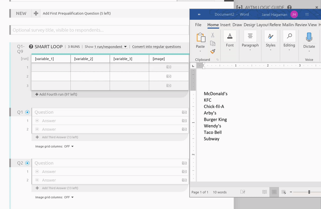Switch to the Insert tab
The image size is (321, 209).
coord(225,25)
